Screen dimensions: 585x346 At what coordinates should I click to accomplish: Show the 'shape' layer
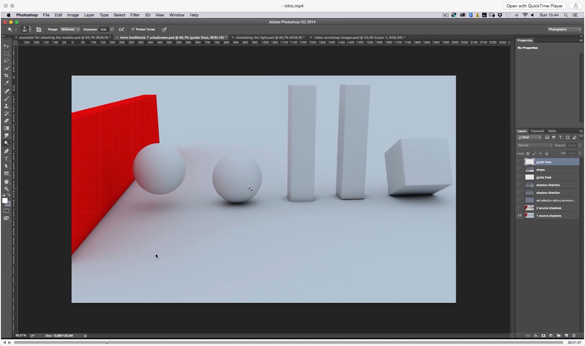[520, 170]
